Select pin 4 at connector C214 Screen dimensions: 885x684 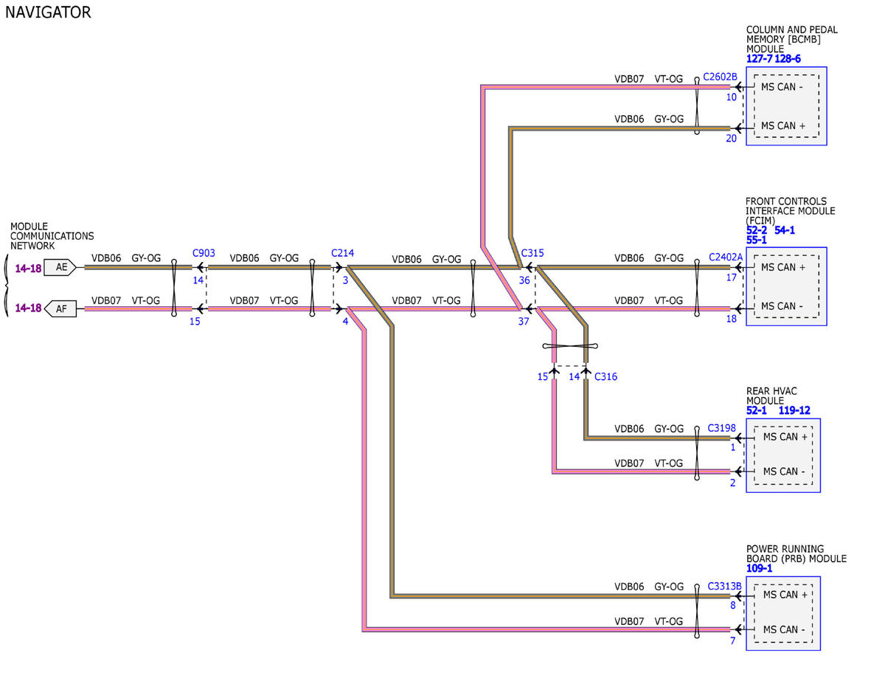(x=345, y=321)
